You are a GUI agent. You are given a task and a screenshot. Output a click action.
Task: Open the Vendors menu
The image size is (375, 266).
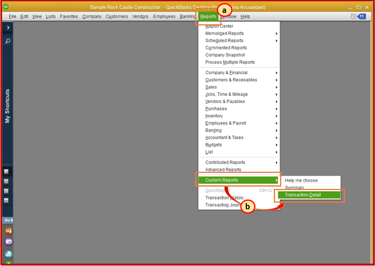coord(140,16)
